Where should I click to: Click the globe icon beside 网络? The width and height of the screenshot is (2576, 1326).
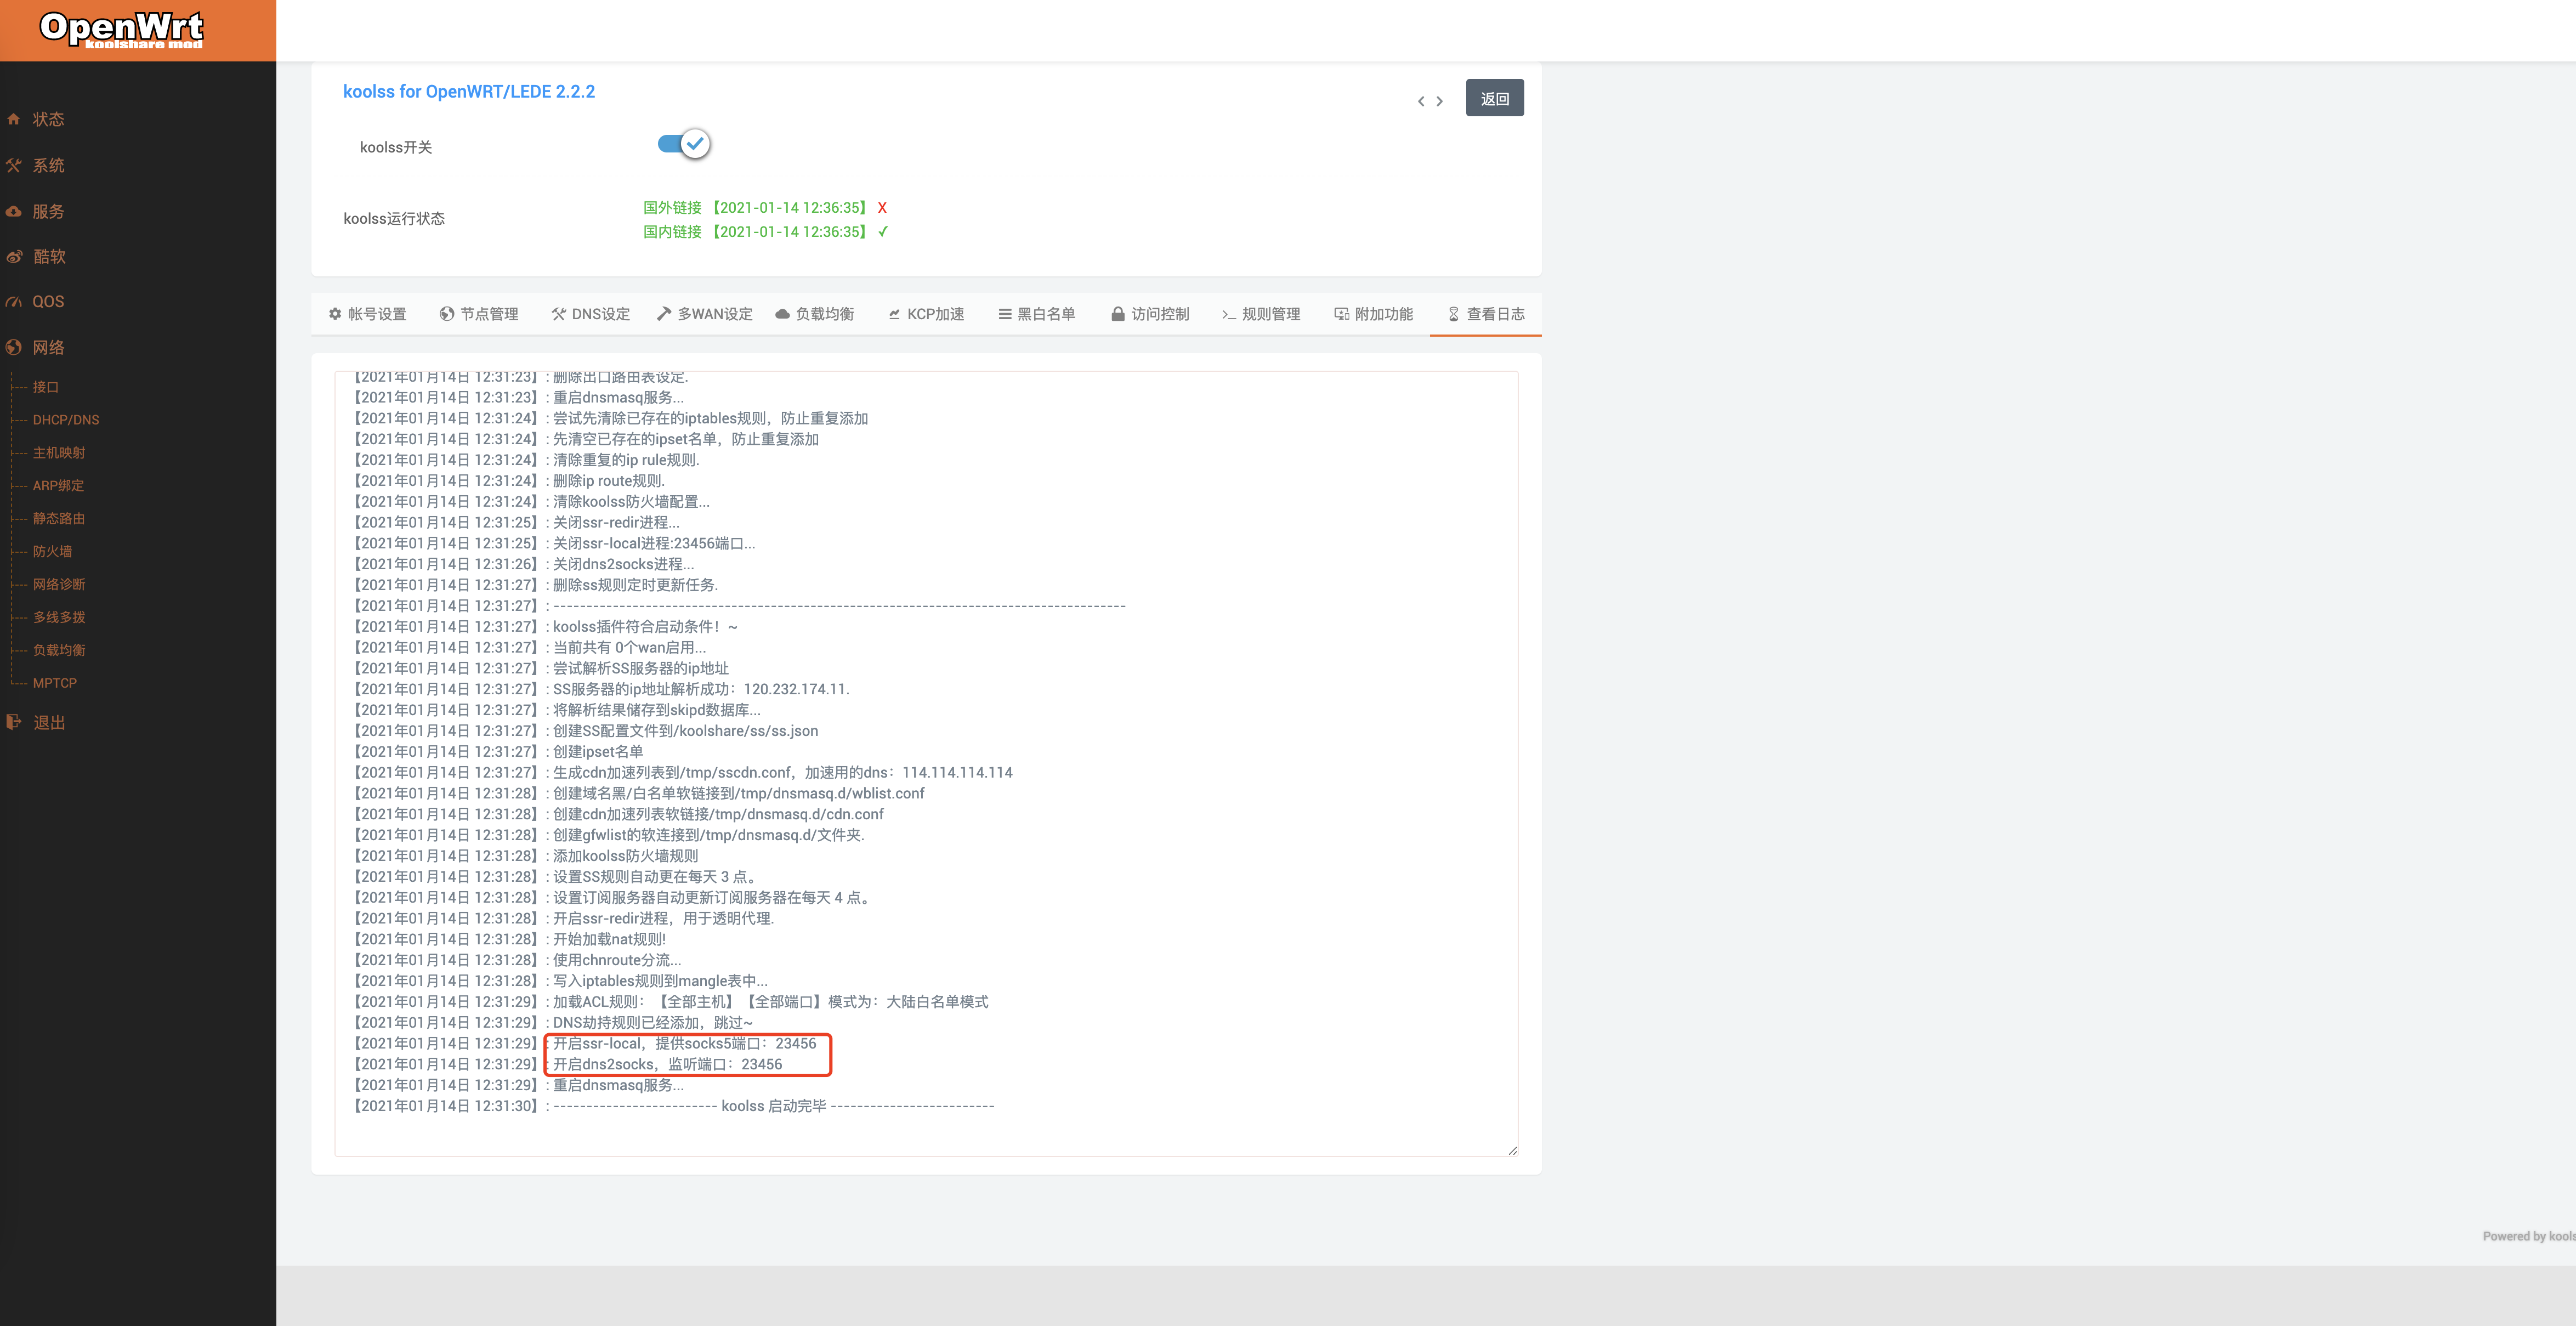click(14, 347)
